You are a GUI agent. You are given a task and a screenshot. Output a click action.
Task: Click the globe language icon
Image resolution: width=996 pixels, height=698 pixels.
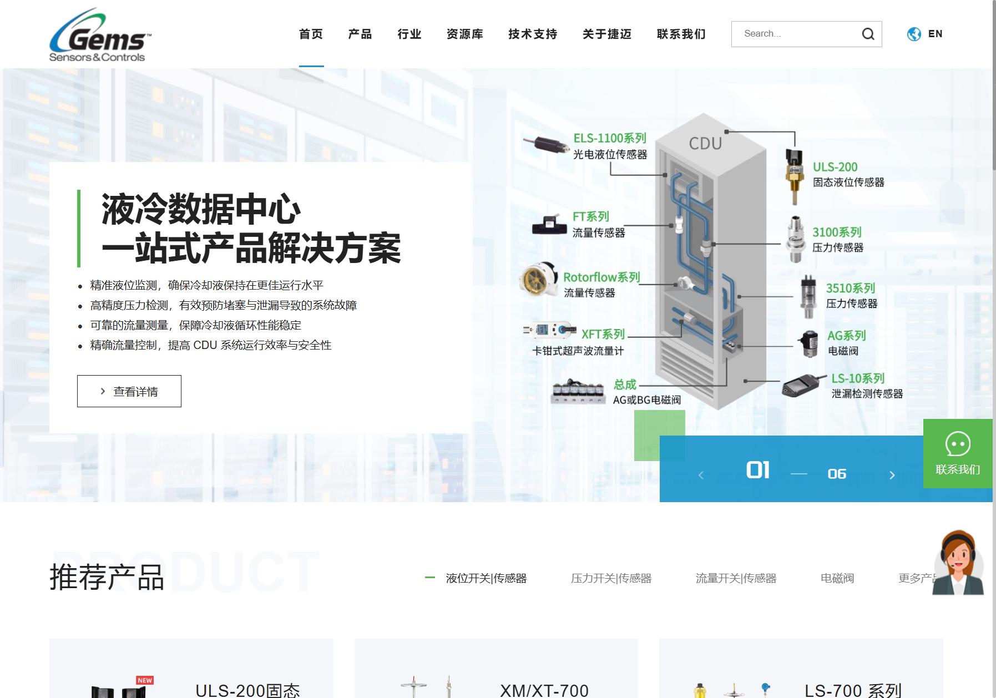914,34
